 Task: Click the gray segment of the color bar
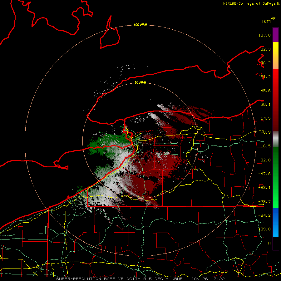point(276,139)
